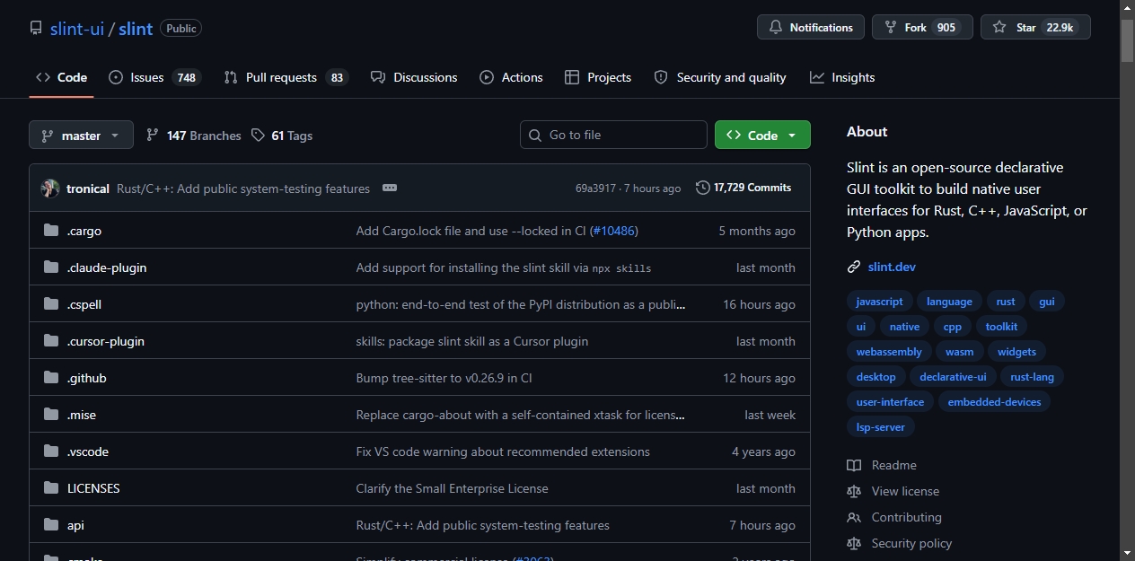Open the Projects tab
The width and height of the screenshot is (1135, 561).
[x=598, y=77]
